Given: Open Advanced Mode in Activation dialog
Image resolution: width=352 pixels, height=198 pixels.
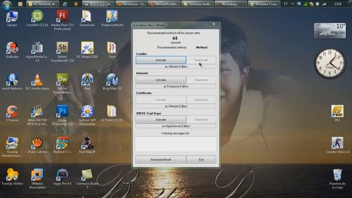Looking at the screenshot, I should tap(161, 159).
